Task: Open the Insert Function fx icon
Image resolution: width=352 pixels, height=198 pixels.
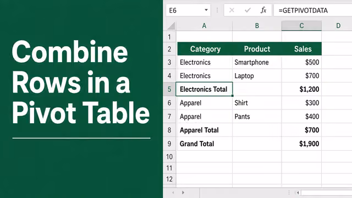Action: 263,10
